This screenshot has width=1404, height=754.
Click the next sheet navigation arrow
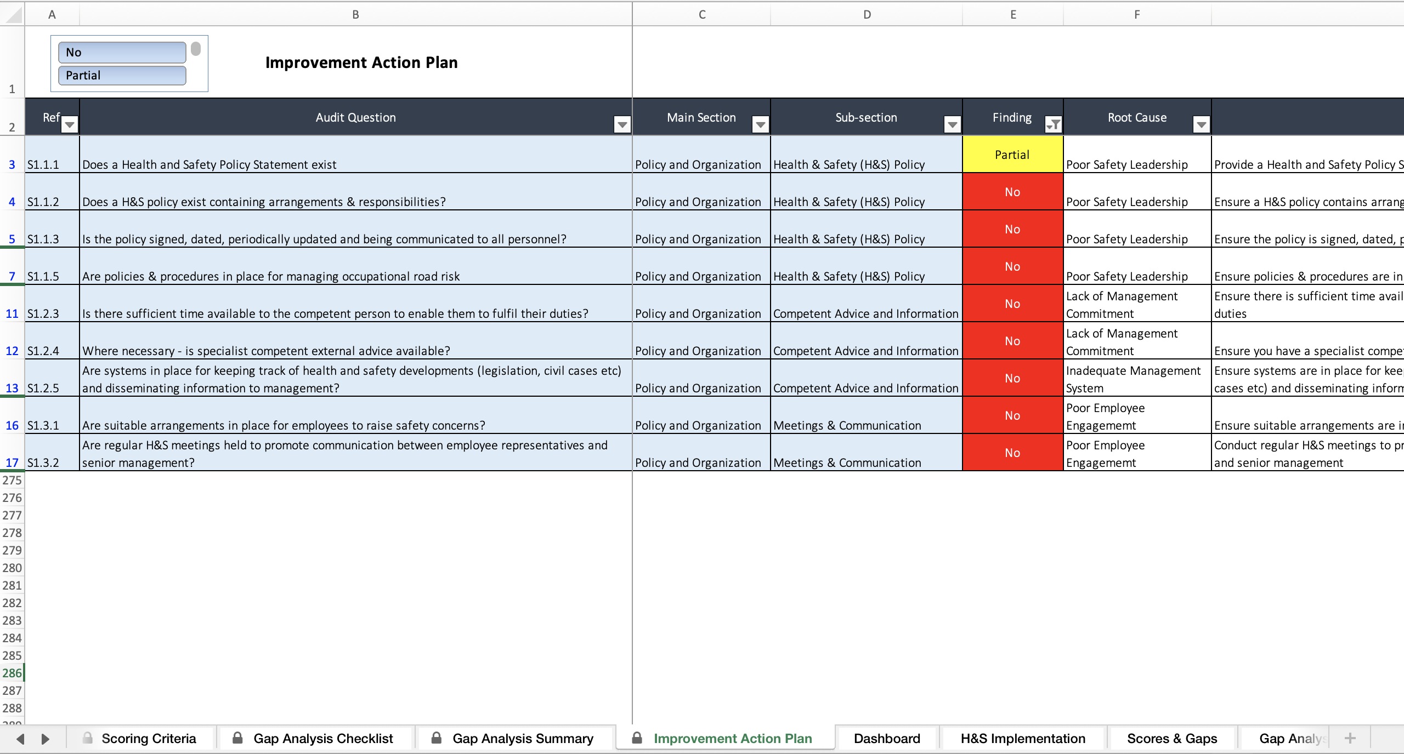(x=46, y=739)
